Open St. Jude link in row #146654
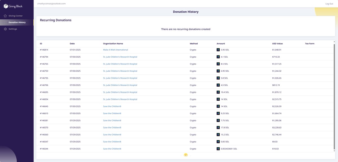Screen dimensions: 338x162 tap(120, 99)
